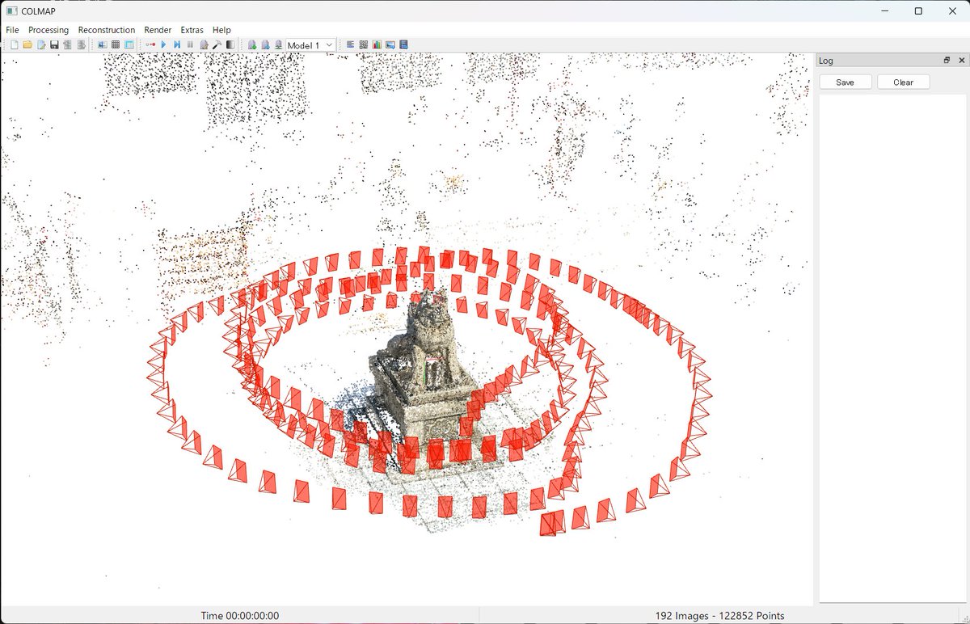Run one reconstruction step icon
This screenshot has height=624, width=970.
coord(177,44)
